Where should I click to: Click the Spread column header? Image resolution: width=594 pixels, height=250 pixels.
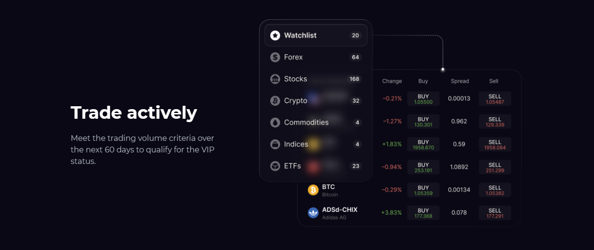(460, 81)
